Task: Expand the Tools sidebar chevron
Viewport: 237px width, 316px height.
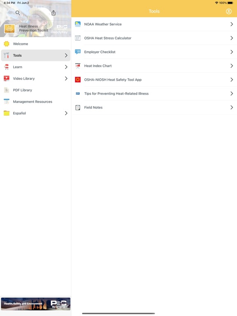Action: click(x=66, y=55)
